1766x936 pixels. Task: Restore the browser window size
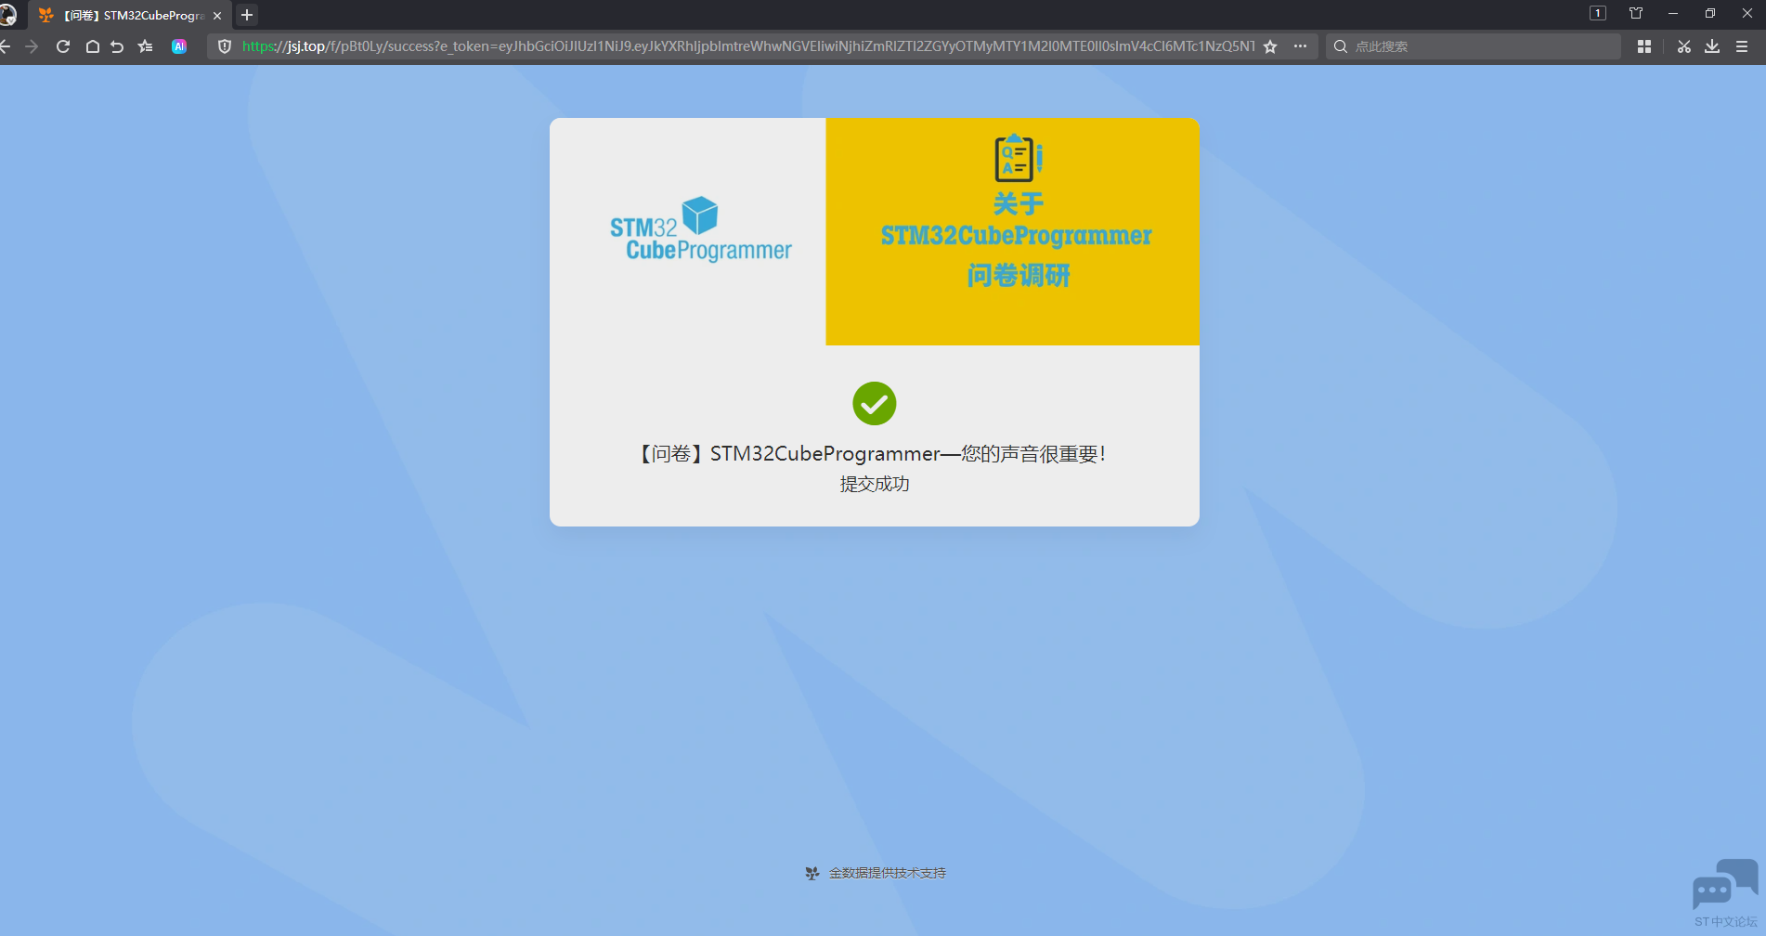1710,13
